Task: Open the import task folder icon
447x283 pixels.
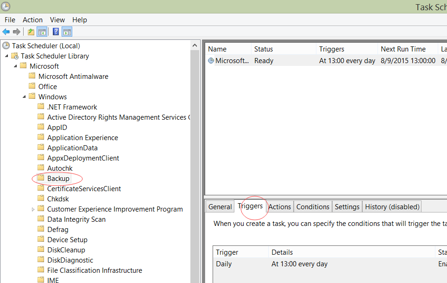Action: click(x=30, y=32)
